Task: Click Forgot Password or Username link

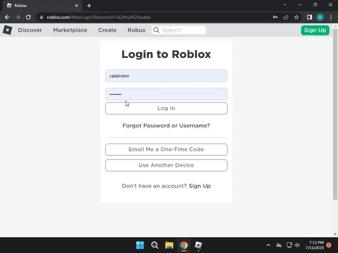Action: [166, 126]
